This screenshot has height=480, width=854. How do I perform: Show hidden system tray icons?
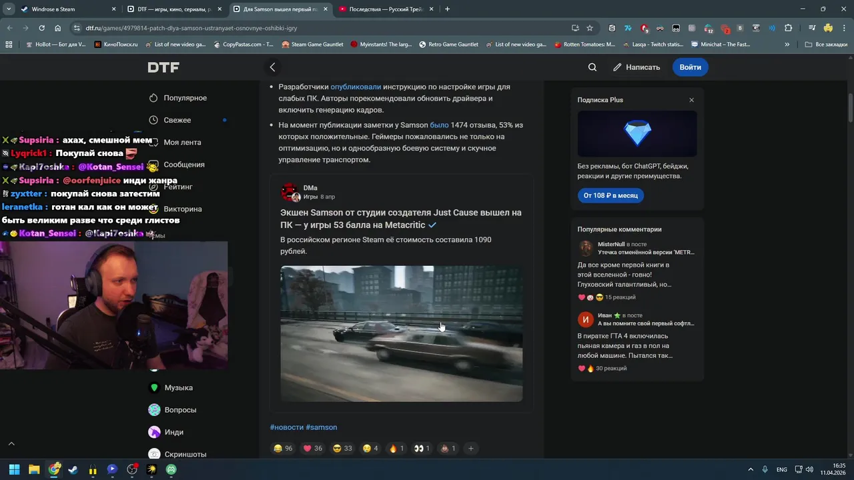750,469
